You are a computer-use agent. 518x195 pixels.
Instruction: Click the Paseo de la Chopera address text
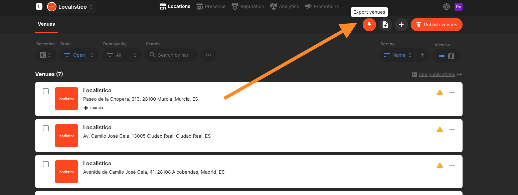click(x=141, y=99)
